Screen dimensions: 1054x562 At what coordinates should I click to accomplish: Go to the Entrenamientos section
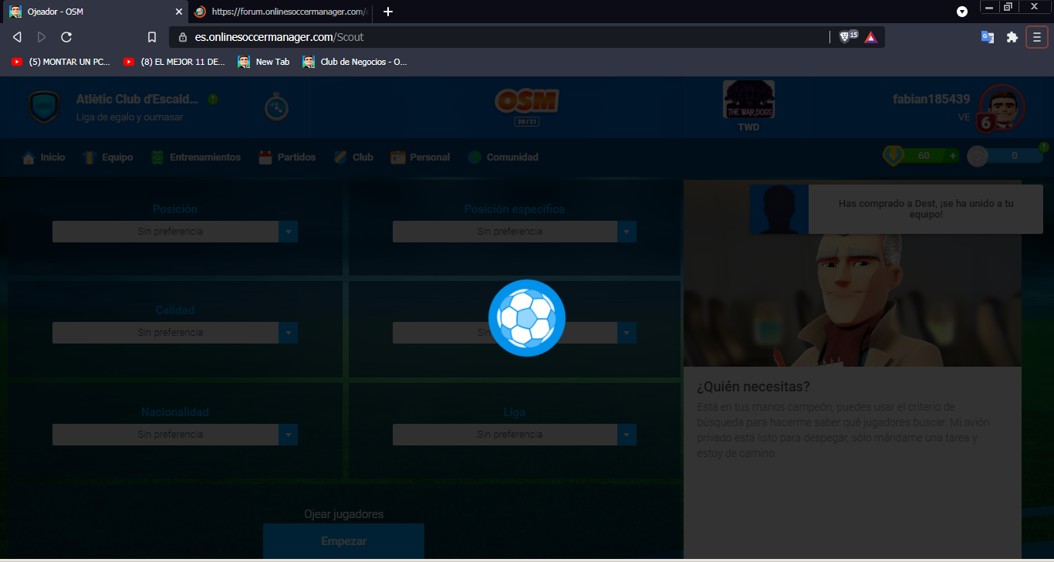click(196, 157)
